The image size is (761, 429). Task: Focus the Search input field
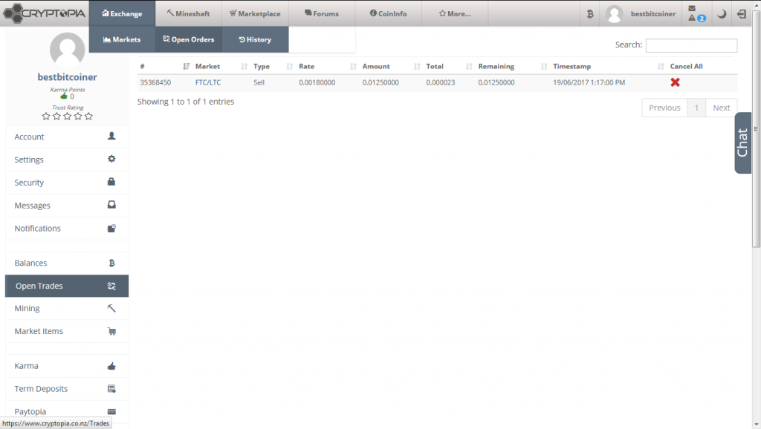pos(691,45)
